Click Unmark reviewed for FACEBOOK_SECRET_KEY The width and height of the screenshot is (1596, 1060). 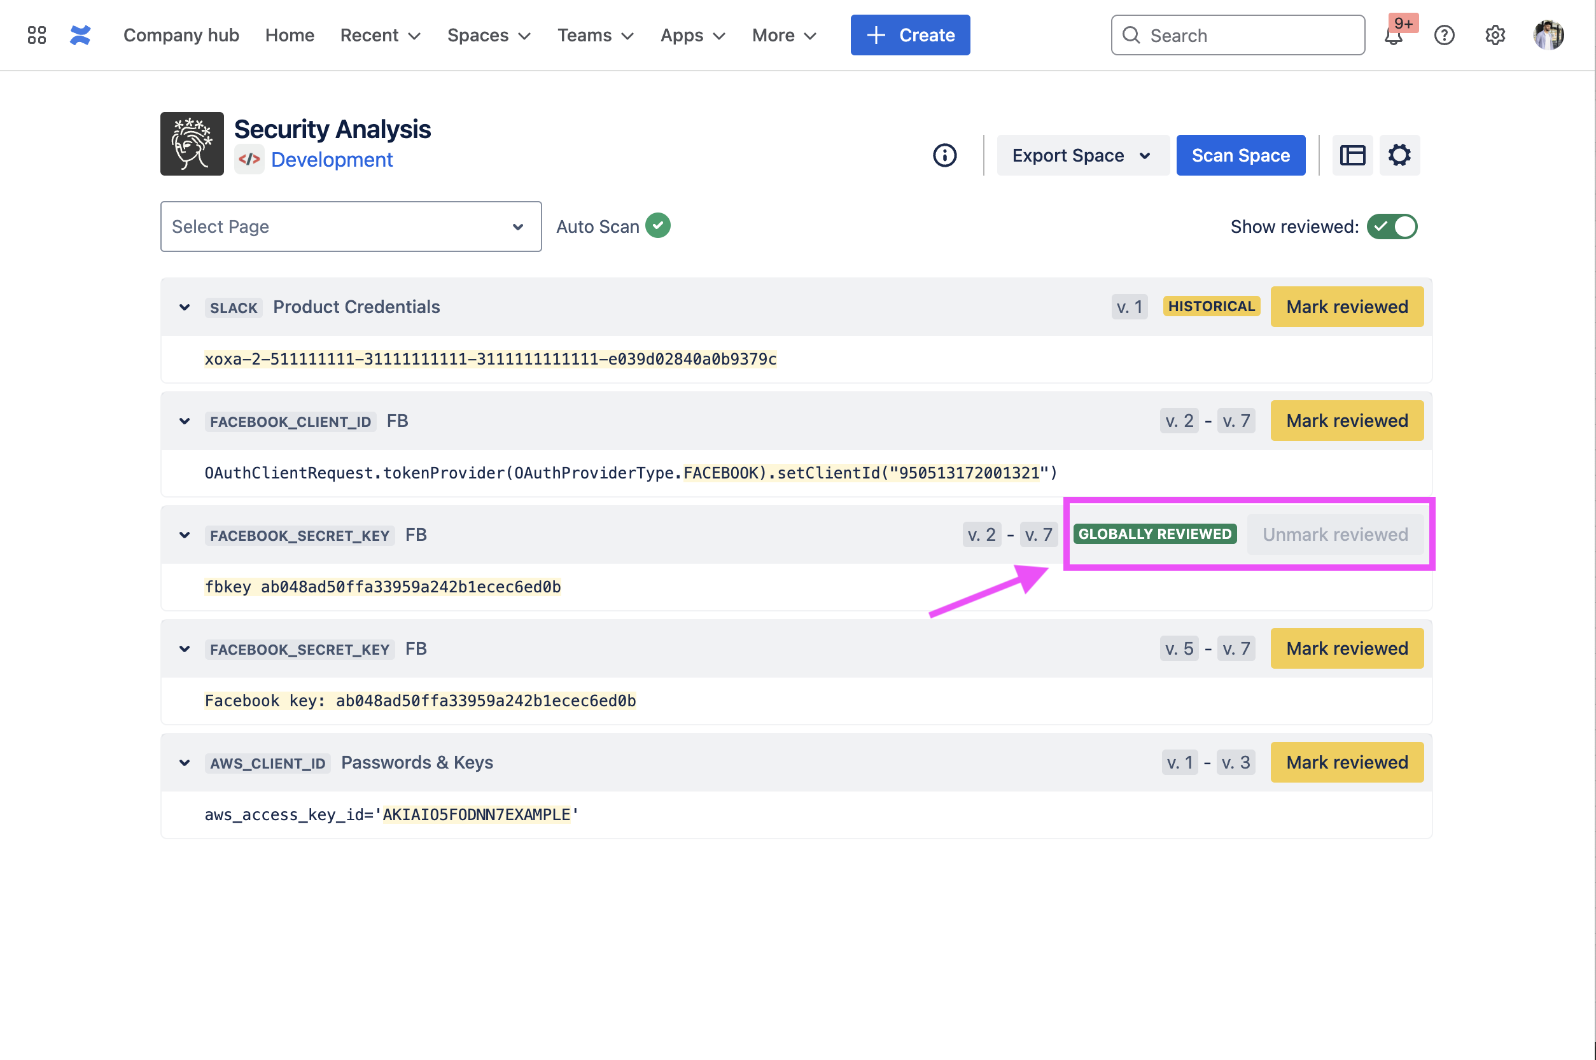tap(1335, 534)
